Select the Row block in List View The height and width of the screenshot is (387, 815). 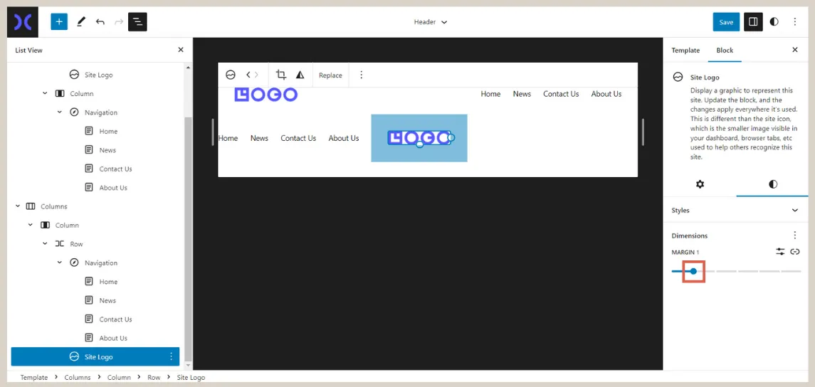(76, 243)
